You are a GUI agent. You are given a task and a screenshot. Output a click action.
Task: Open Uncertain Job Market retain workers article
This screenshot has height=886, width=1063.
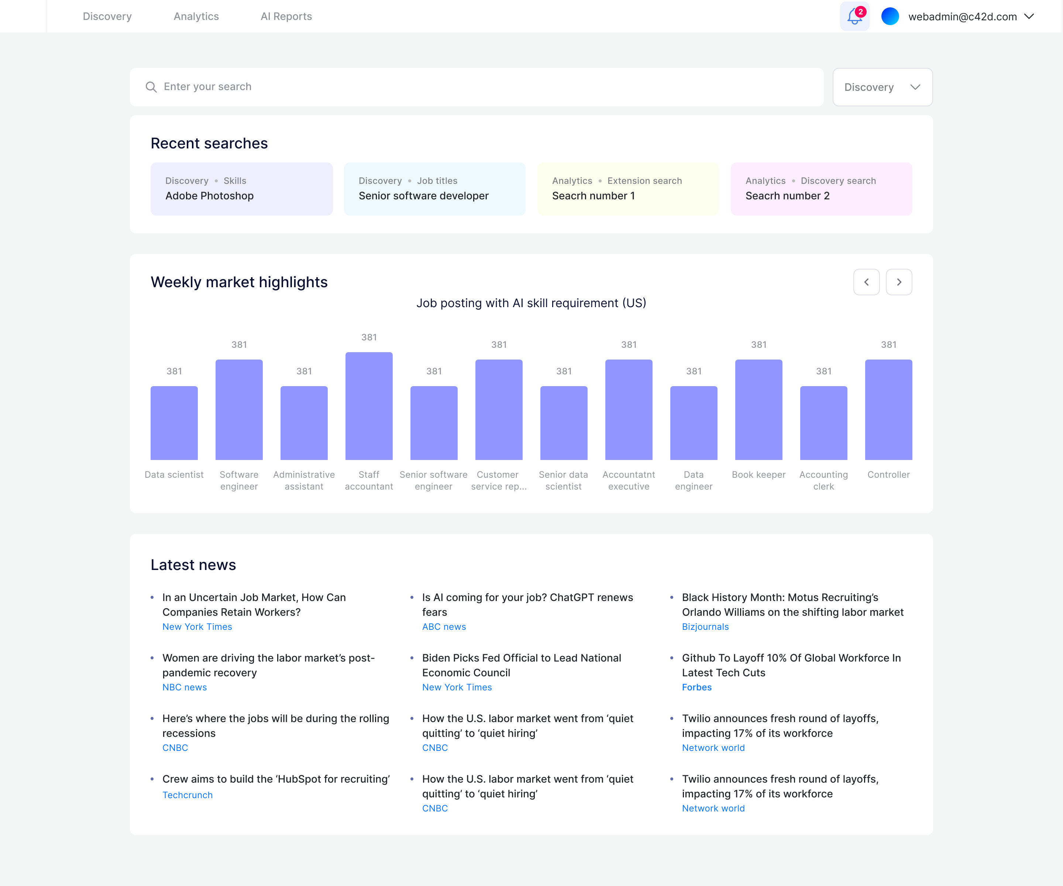[x=254, y=604]
